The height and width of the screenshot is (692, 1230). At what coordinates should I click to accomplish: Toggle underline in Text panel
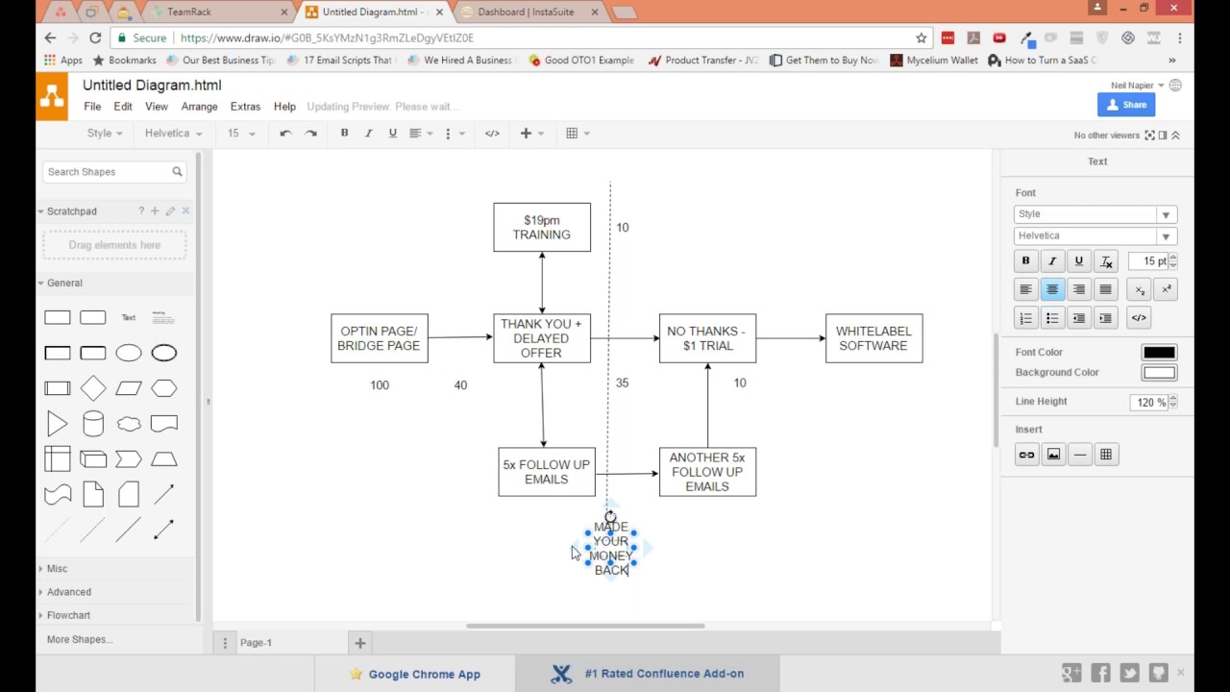1079,261
